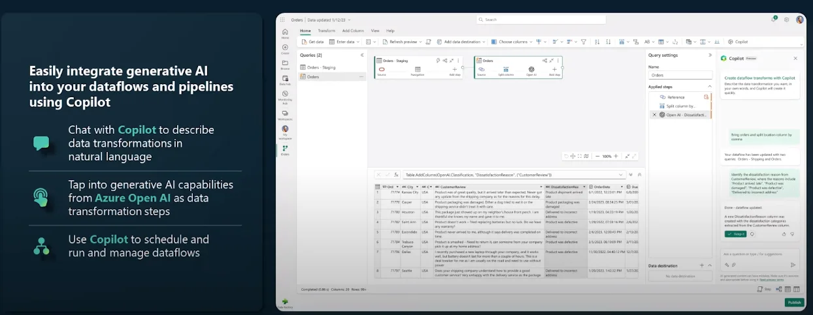
Task: Open the Data hub sidebar icon
Action: 285,78
